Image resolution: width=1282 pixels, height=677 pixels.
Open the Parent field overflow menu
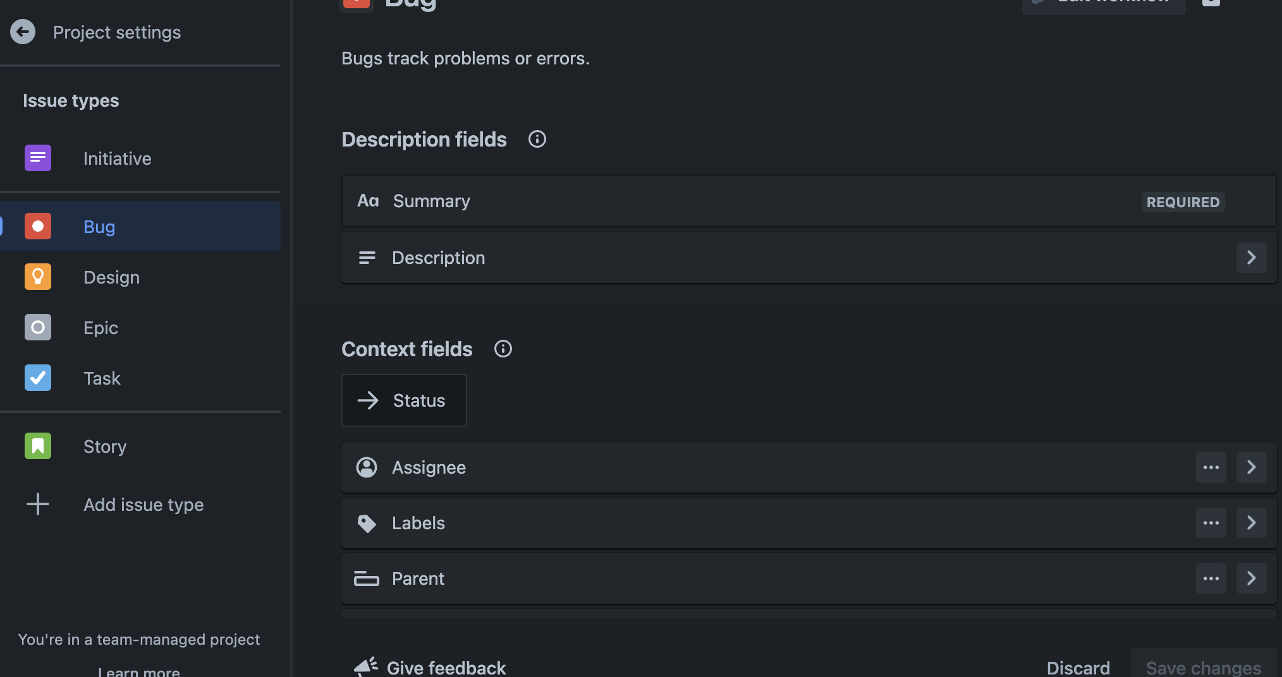1211,578
